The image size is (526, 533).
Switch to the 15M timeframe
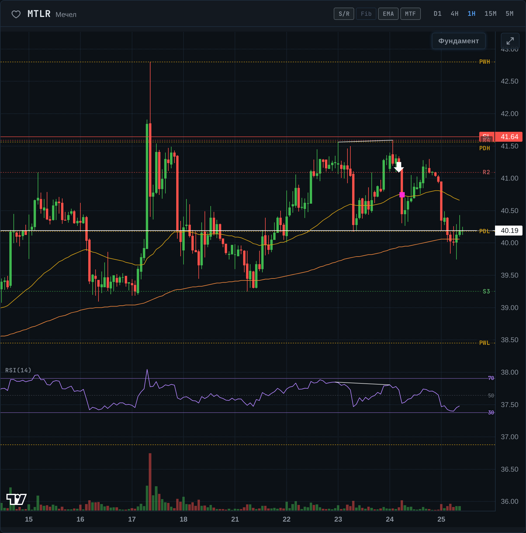click(490, 14)
